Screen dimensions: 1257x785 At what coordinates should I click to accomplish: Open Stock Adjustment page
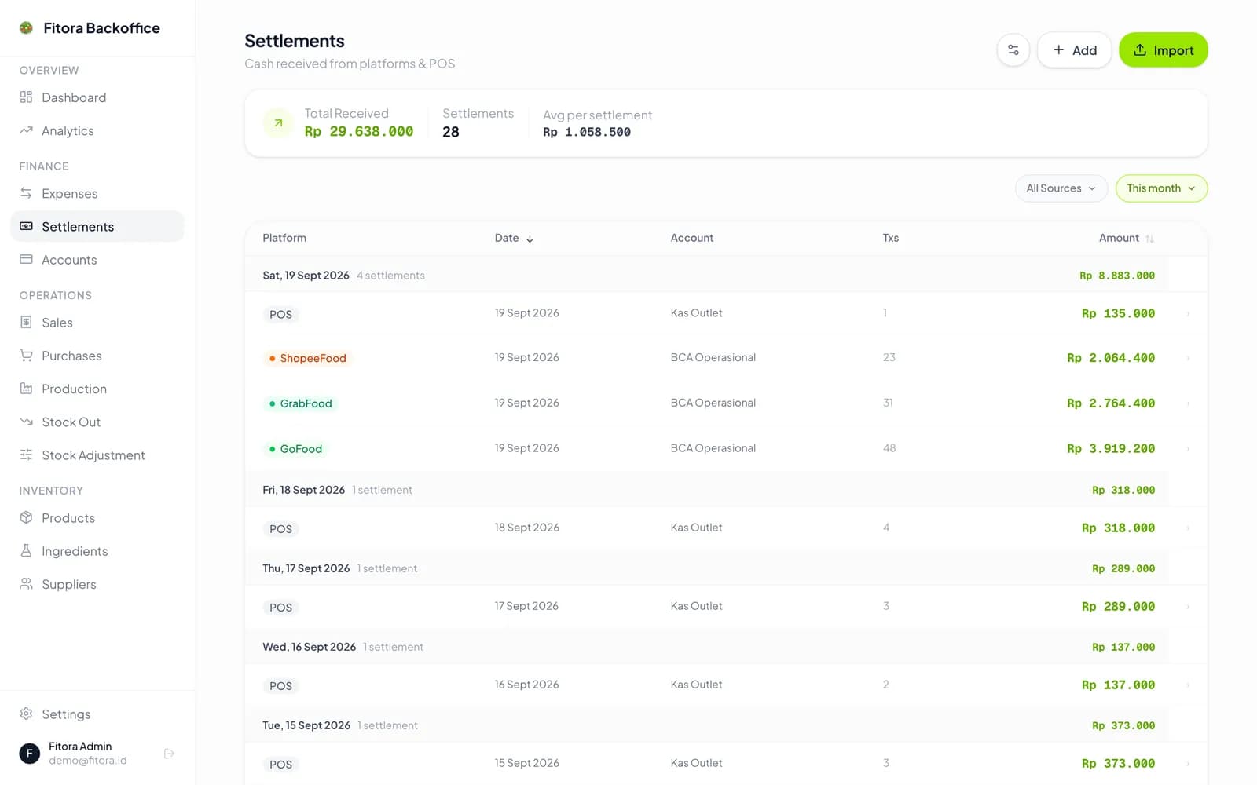click(97, 455)
